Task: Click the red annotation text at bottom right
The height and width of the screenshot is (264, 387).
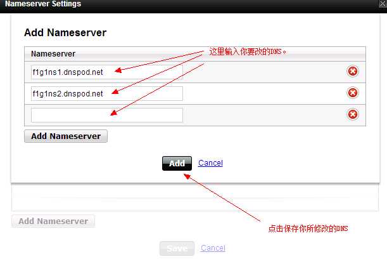Action: pyautogui.click(x=308, y=228)
